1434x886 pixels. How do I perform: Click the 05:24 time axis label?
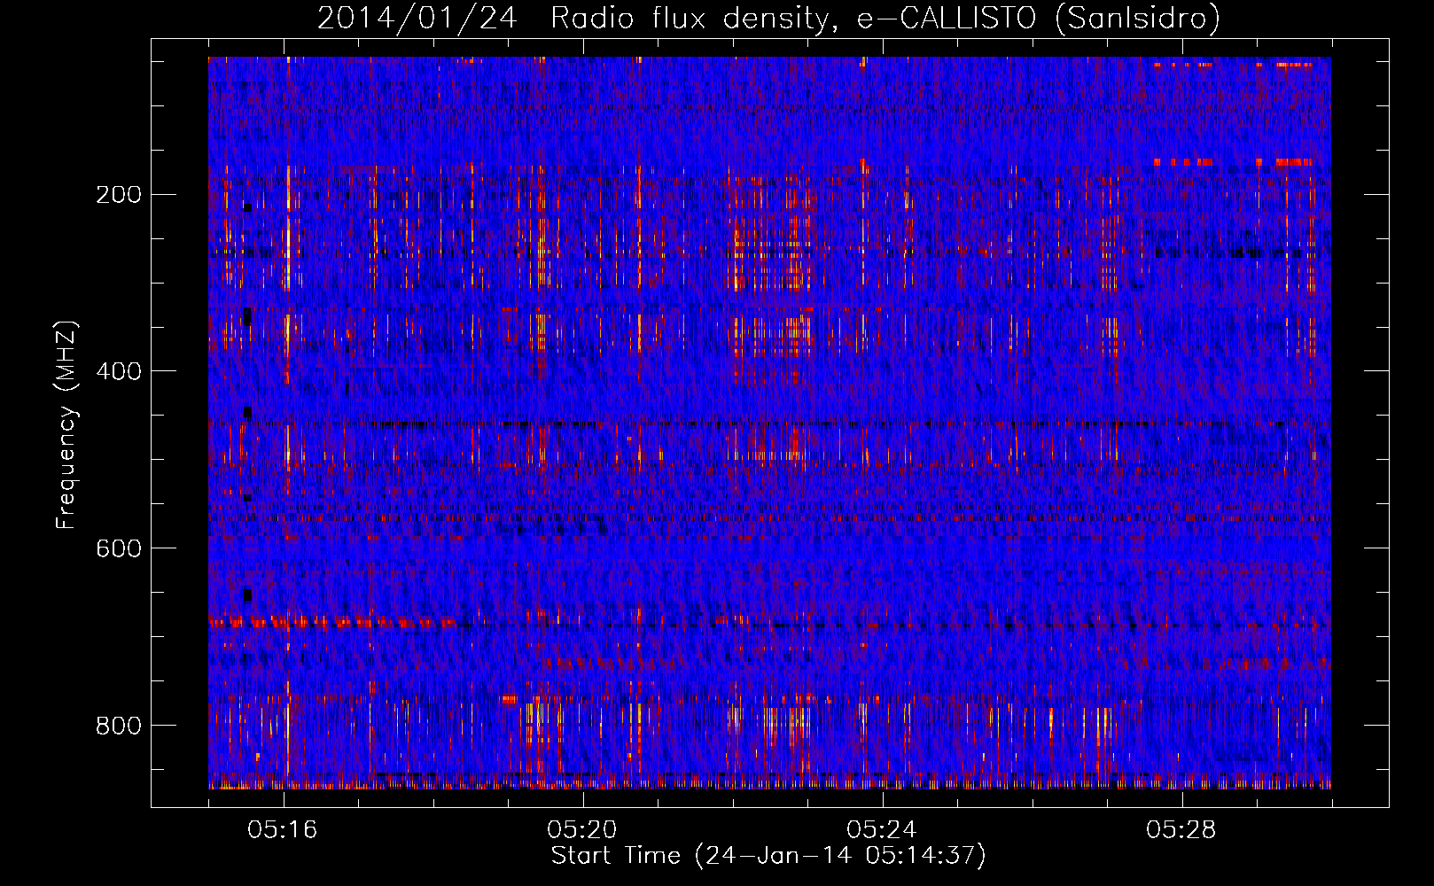[x=882, y=829]
